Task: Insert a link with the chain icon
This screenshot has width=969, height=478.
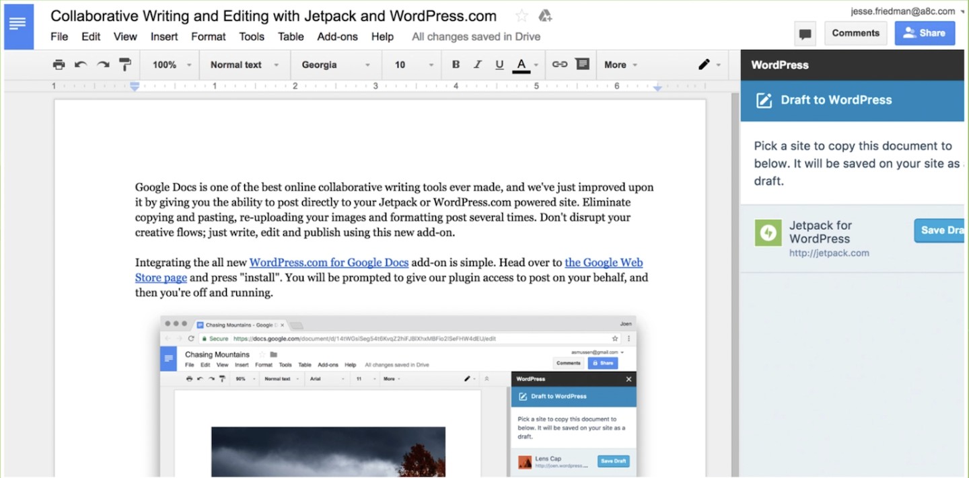Action: click(x=560, y=65)
